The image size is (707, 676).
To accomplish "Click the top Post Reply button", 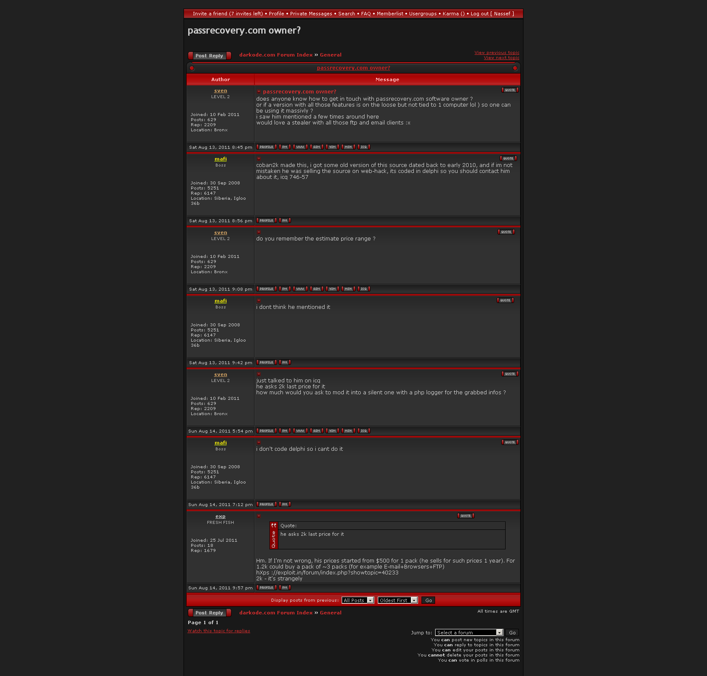I will [209, 56].
